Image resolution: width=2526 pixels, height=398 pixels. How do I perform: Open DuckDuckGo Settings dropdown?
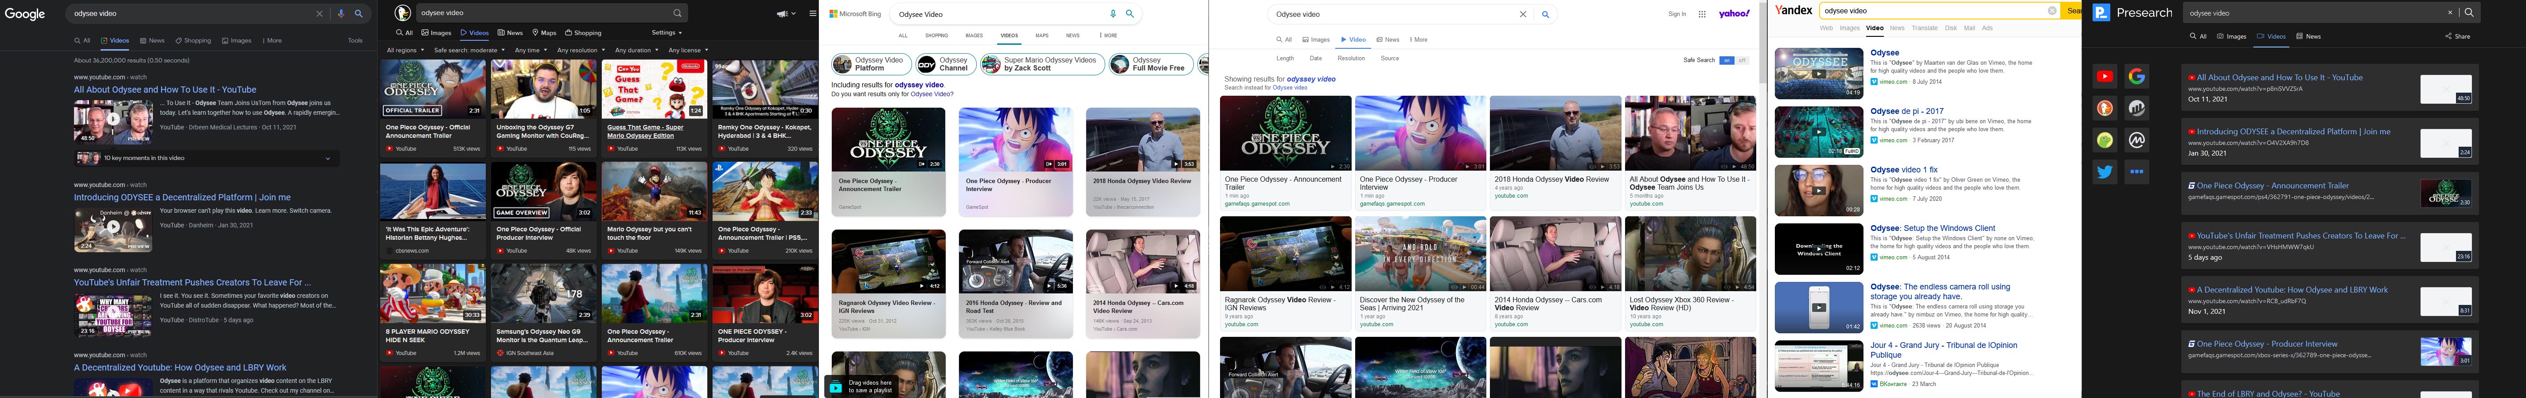(667, 32)
